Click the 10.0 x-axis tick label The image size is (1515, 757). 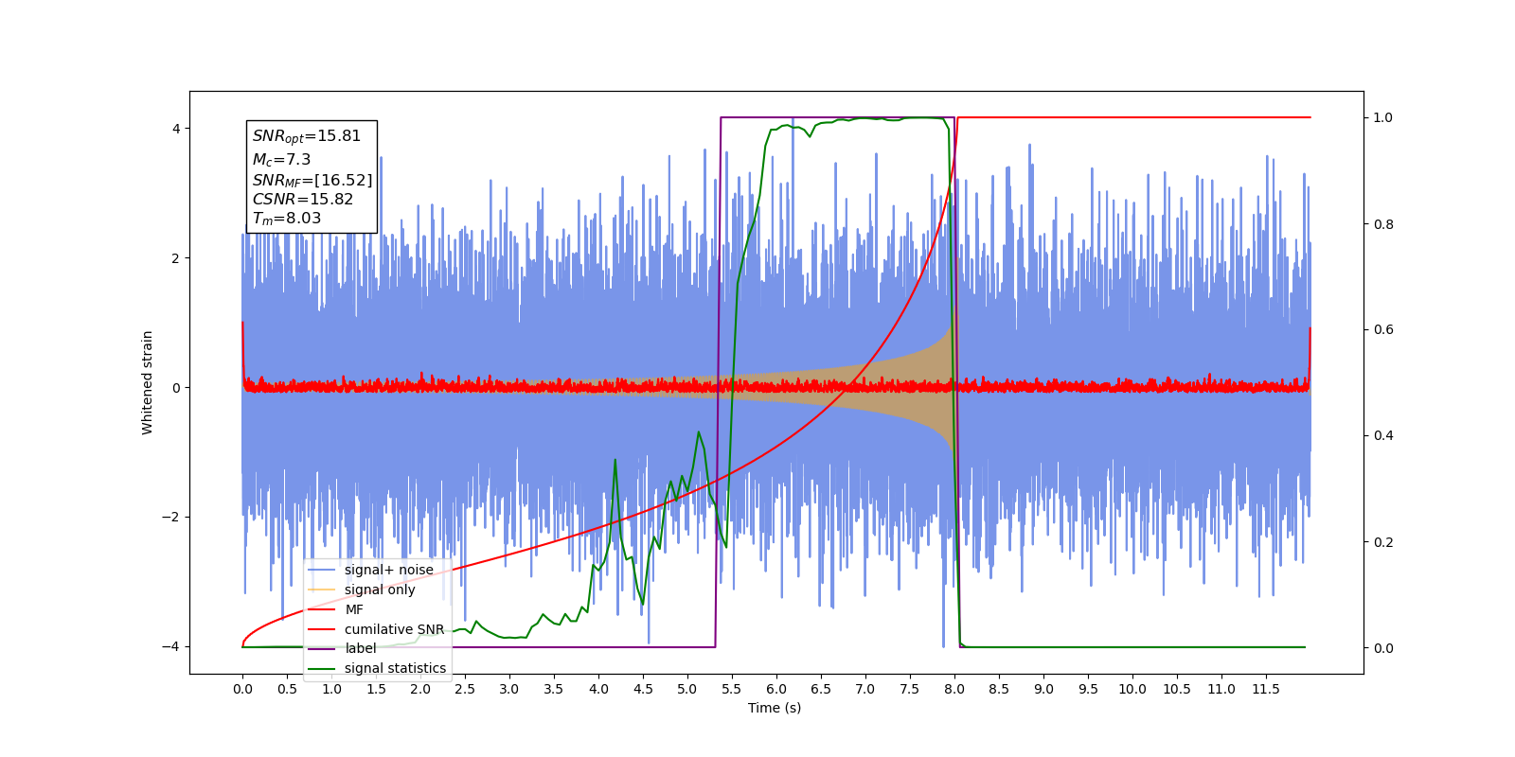(1132, 689)
